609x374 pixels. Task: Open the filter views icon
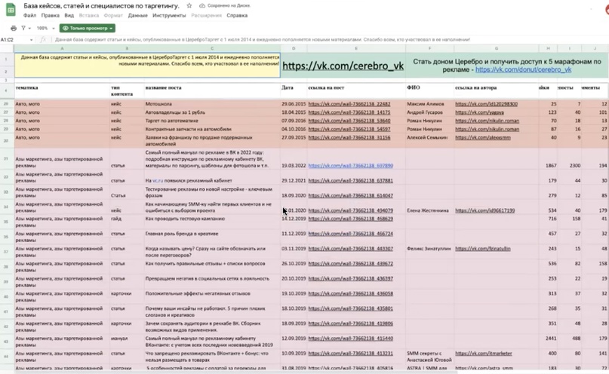(23, 28)
